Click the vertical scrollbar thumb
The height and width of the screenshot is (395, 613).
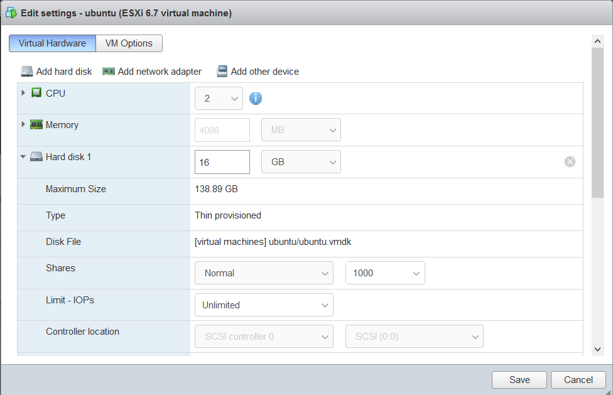597,122
